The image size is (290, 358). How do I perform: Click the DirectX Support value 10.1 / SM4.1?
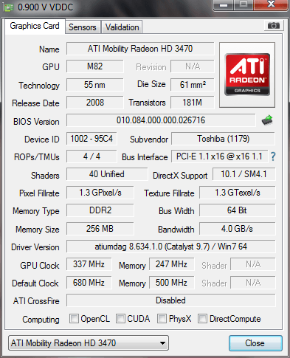244,174
